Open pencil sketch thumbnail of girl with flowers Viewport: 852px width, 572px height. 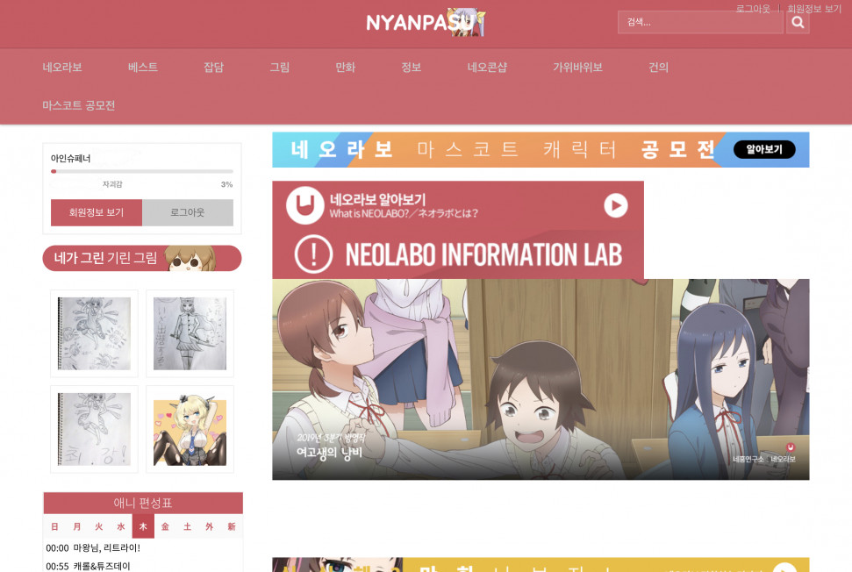coord(94,333)
